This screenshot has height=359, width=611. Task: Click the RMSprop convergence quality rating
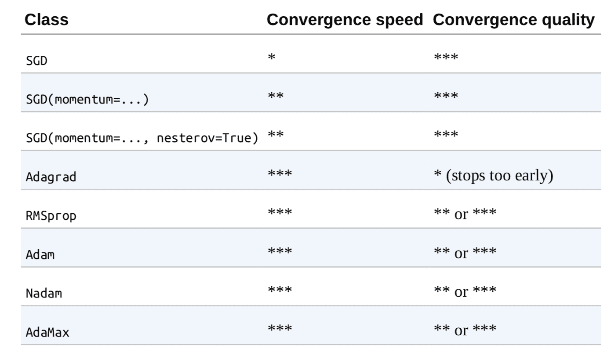[465, 214]
